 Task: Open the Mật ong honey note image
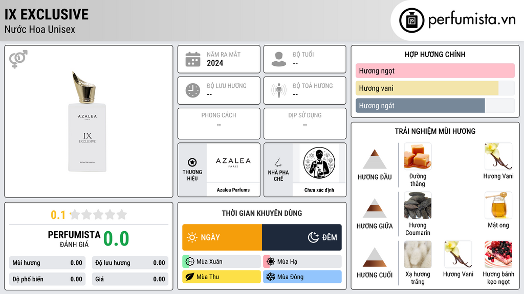click(498, 205)
